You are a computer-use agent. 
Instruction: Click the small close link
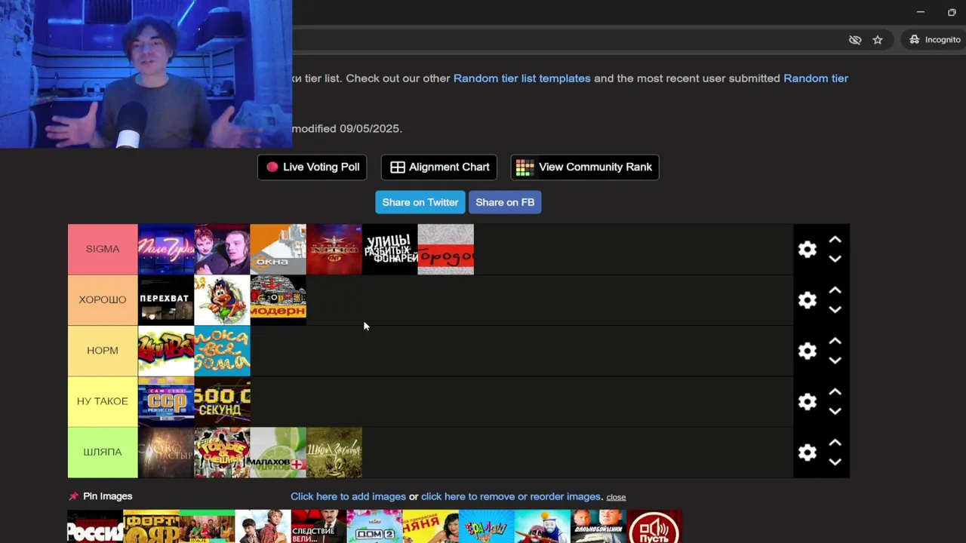click(616, 497)
